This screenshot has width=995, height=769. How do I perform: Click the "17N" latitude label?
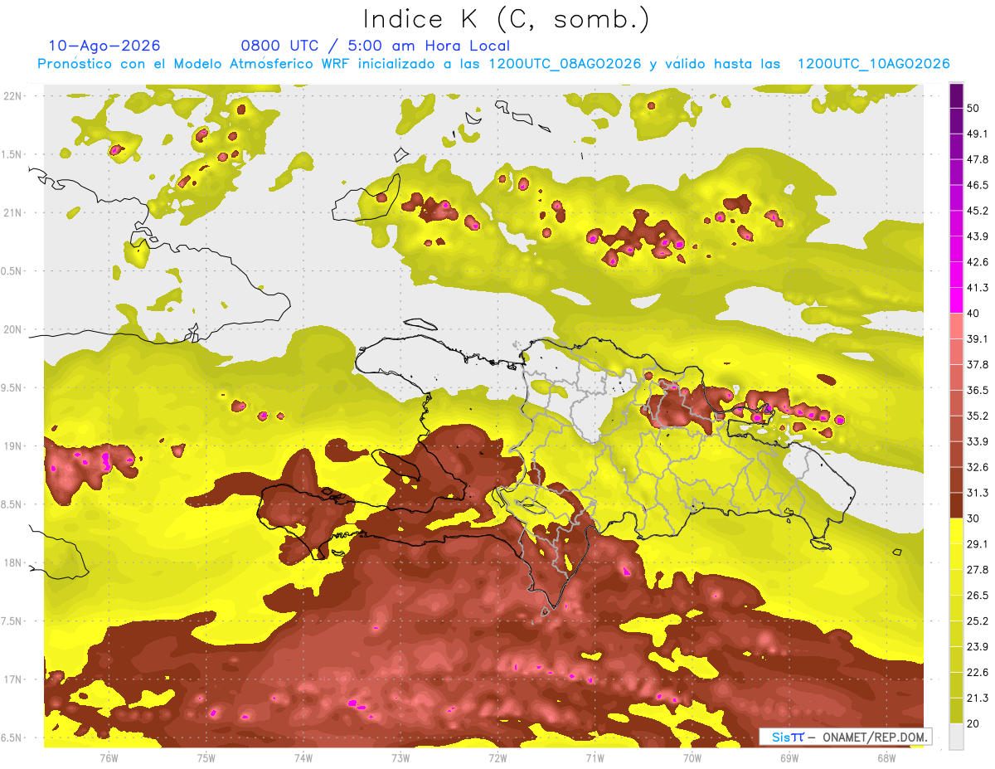click(x=14, y=679)
